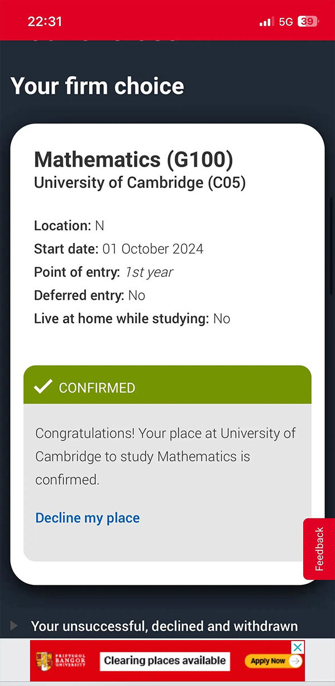The height and width of the screenshot is (686, 335).
Task: Tap the 22:31 clock in status bar
Action: (x=45, y=22)
